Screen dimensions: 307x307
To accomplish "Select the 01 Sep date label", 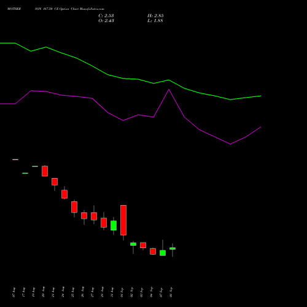I will click(122, 292).
